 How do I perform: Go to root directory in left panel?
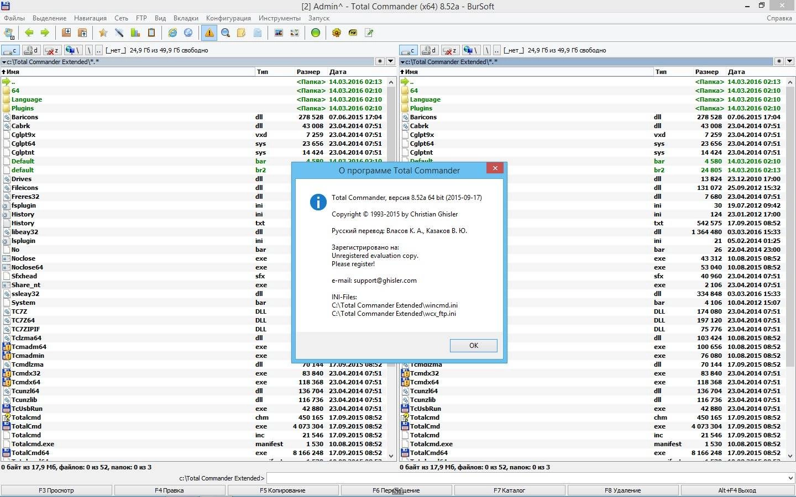(88, 50)
